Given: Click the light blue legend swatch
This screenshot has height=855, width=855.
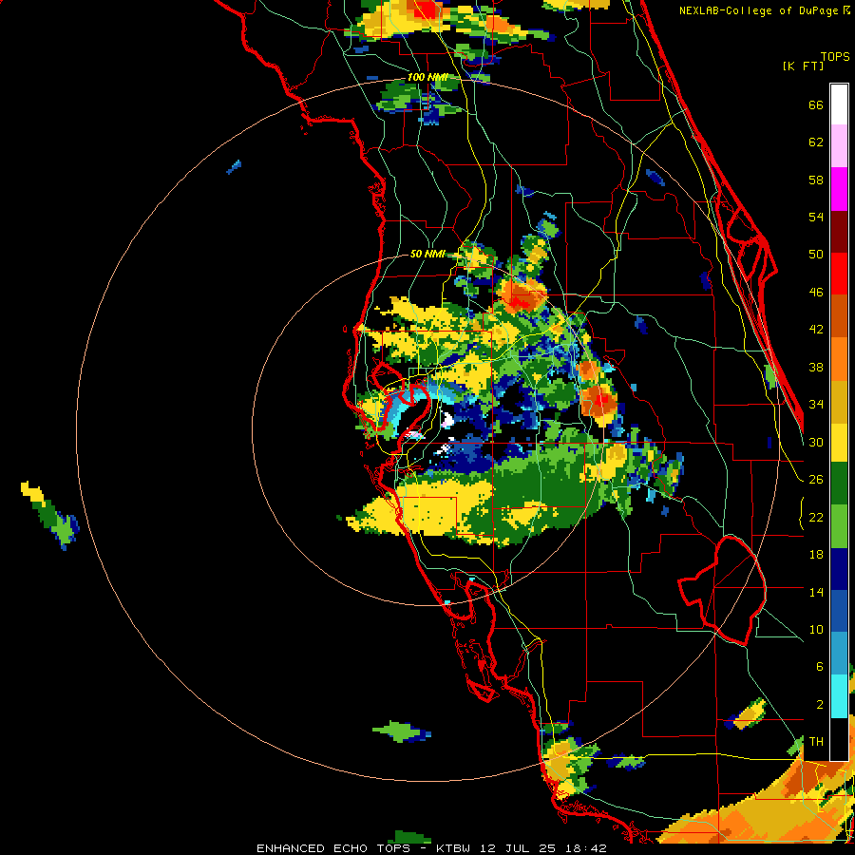Looking at the screenshot, I should point(839,654).
